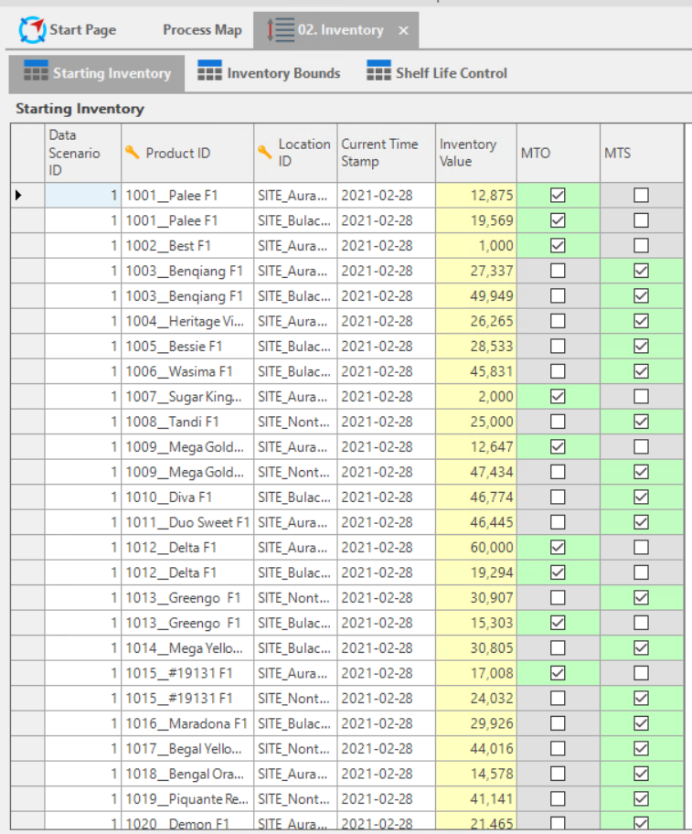Sort by Product ID column header
This screenshot has width=692, height=834.
click(187, 153)
